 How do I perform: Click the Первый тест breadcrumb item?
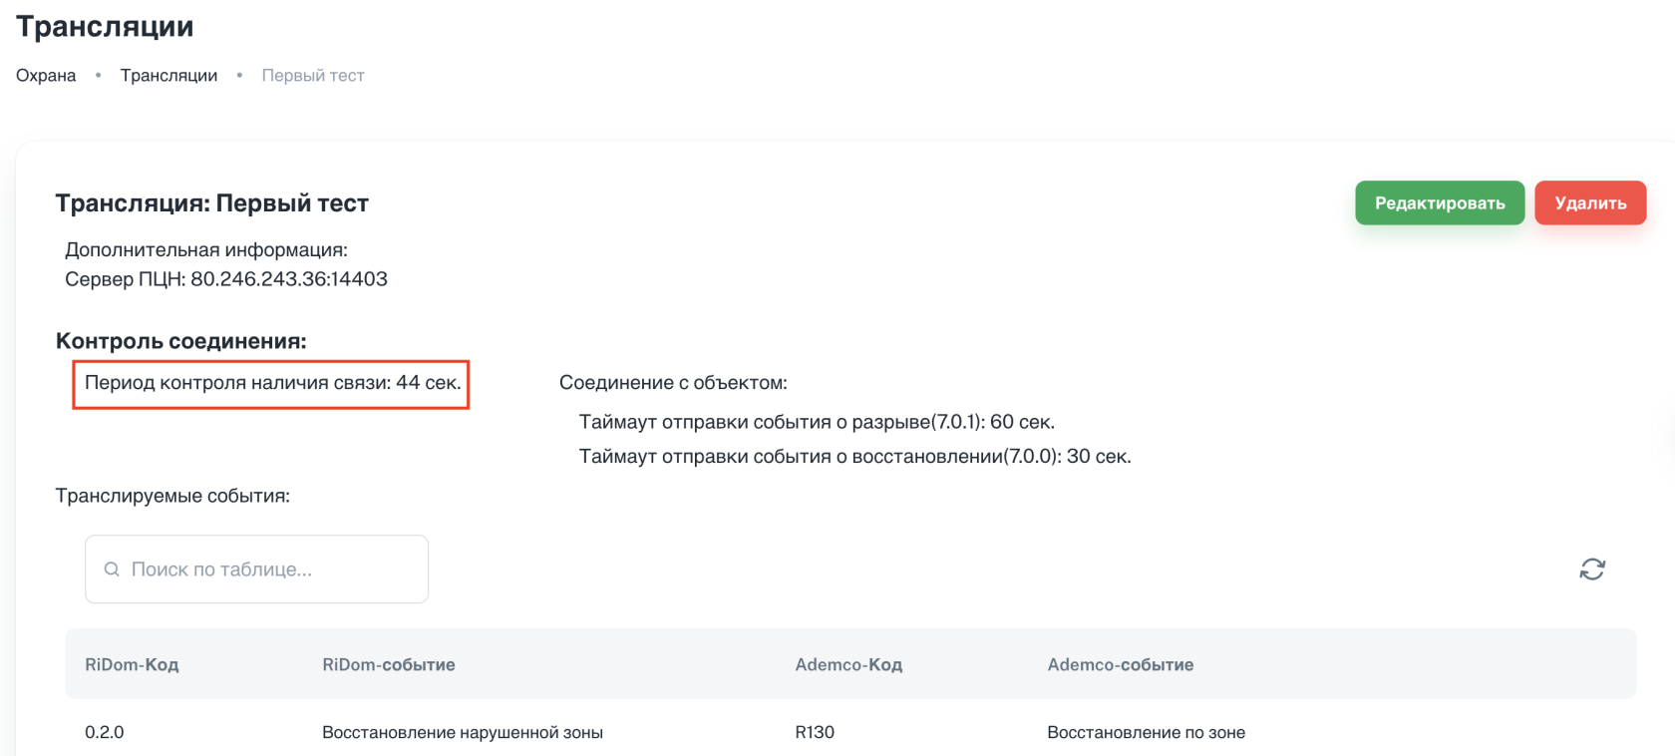tap(313, 76)
